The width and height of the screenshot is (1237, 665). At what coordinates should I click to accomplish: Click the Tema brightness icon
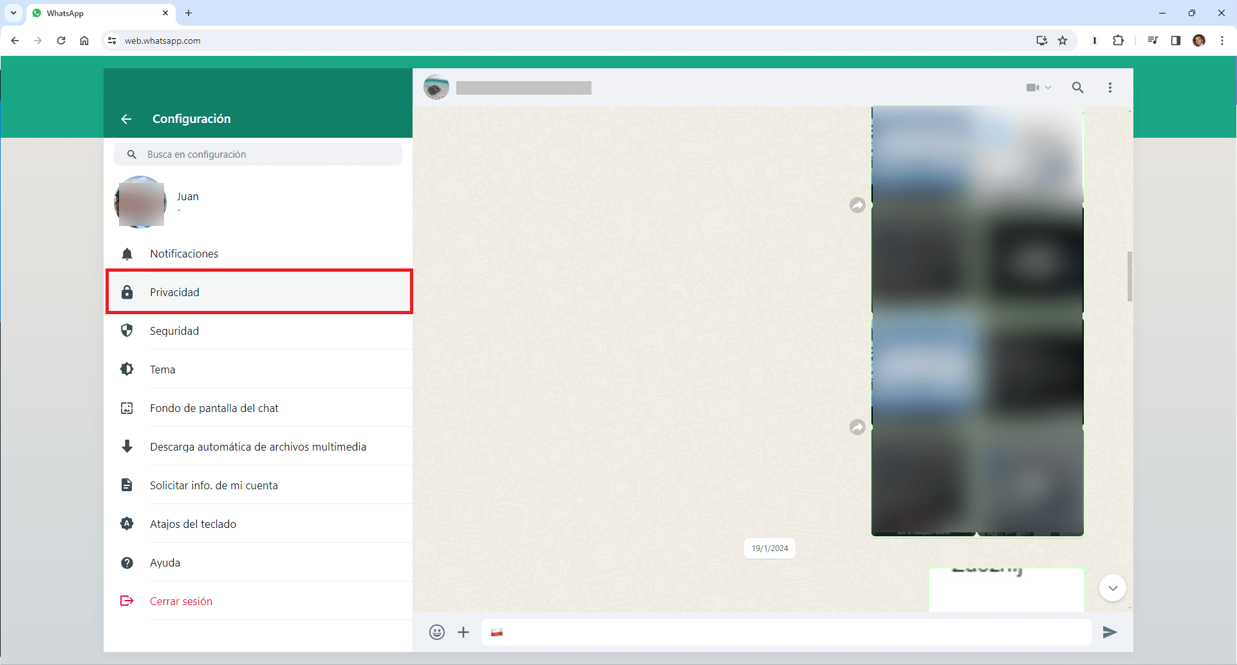[x=127, y=370]
